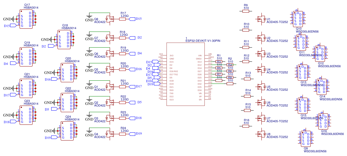Click the Q17 HSBA3014 chip symbol
This screenshot has width=347, height=156.
26,19
